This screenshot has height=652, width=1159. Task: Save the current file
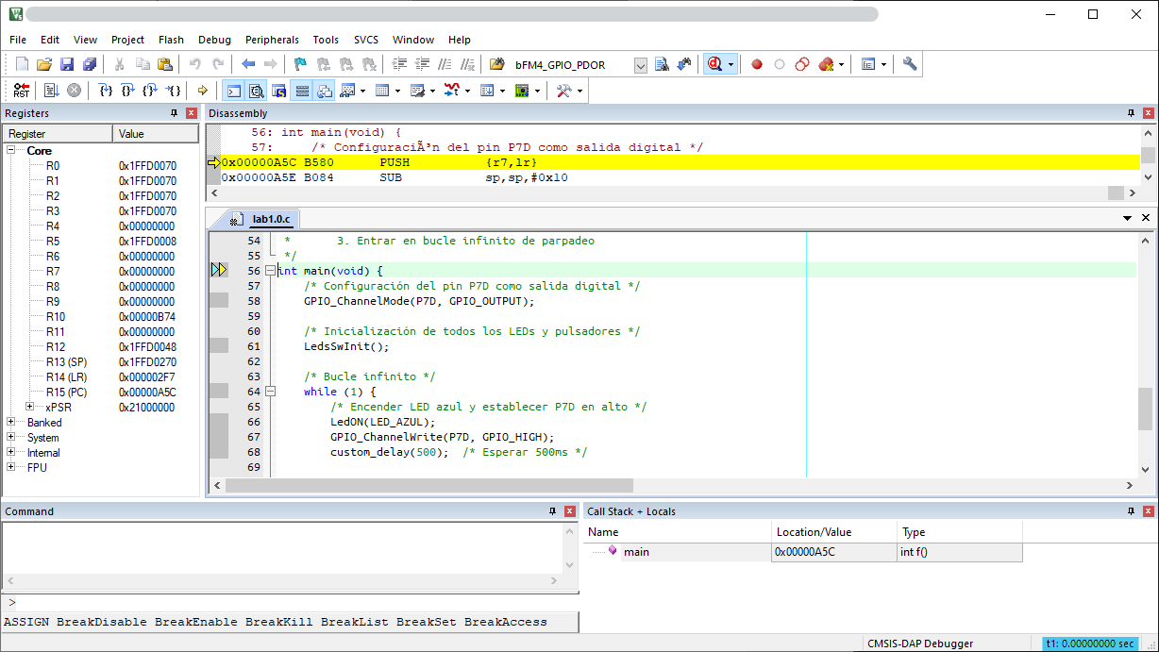coord(67,65)
